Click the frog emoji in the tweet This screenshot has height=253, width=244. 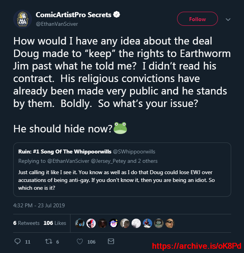120,128
